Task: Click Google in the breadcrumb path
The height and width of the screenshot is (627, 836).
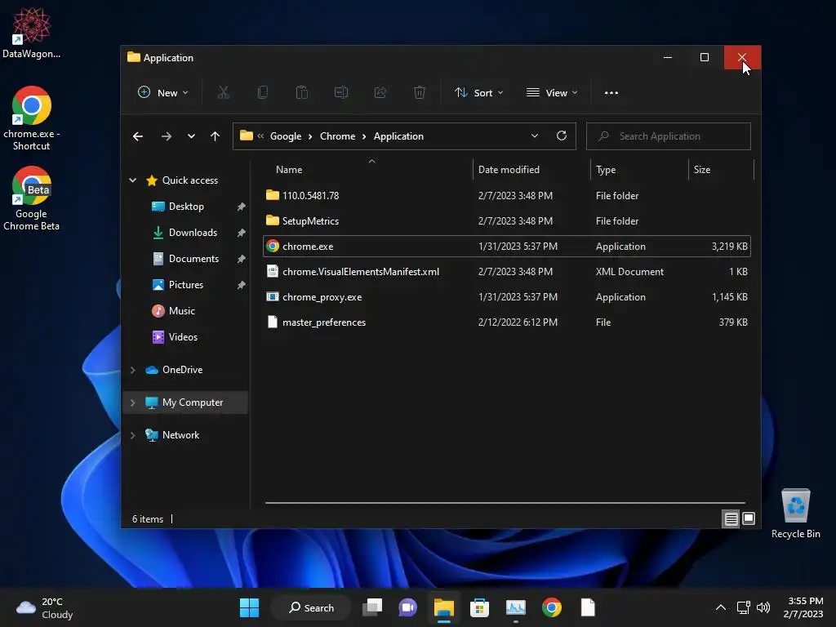Action: (x=286, y=136)
